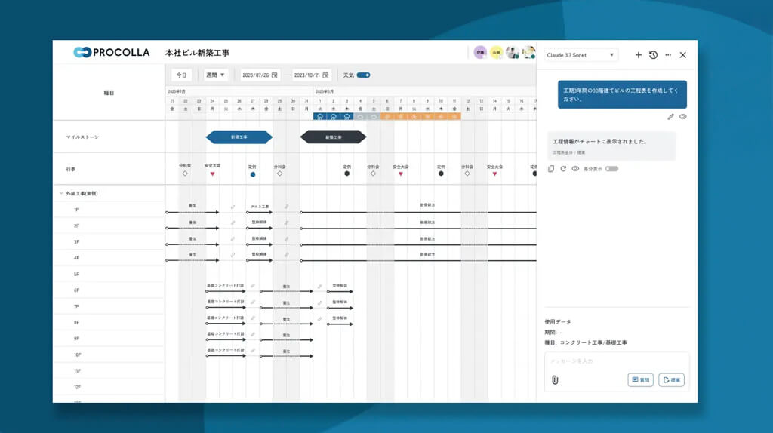The height and width of the screenshot is (433, 773).
Task: Click the 本社ビル新築工事 project title
Action: coord(197,53)
